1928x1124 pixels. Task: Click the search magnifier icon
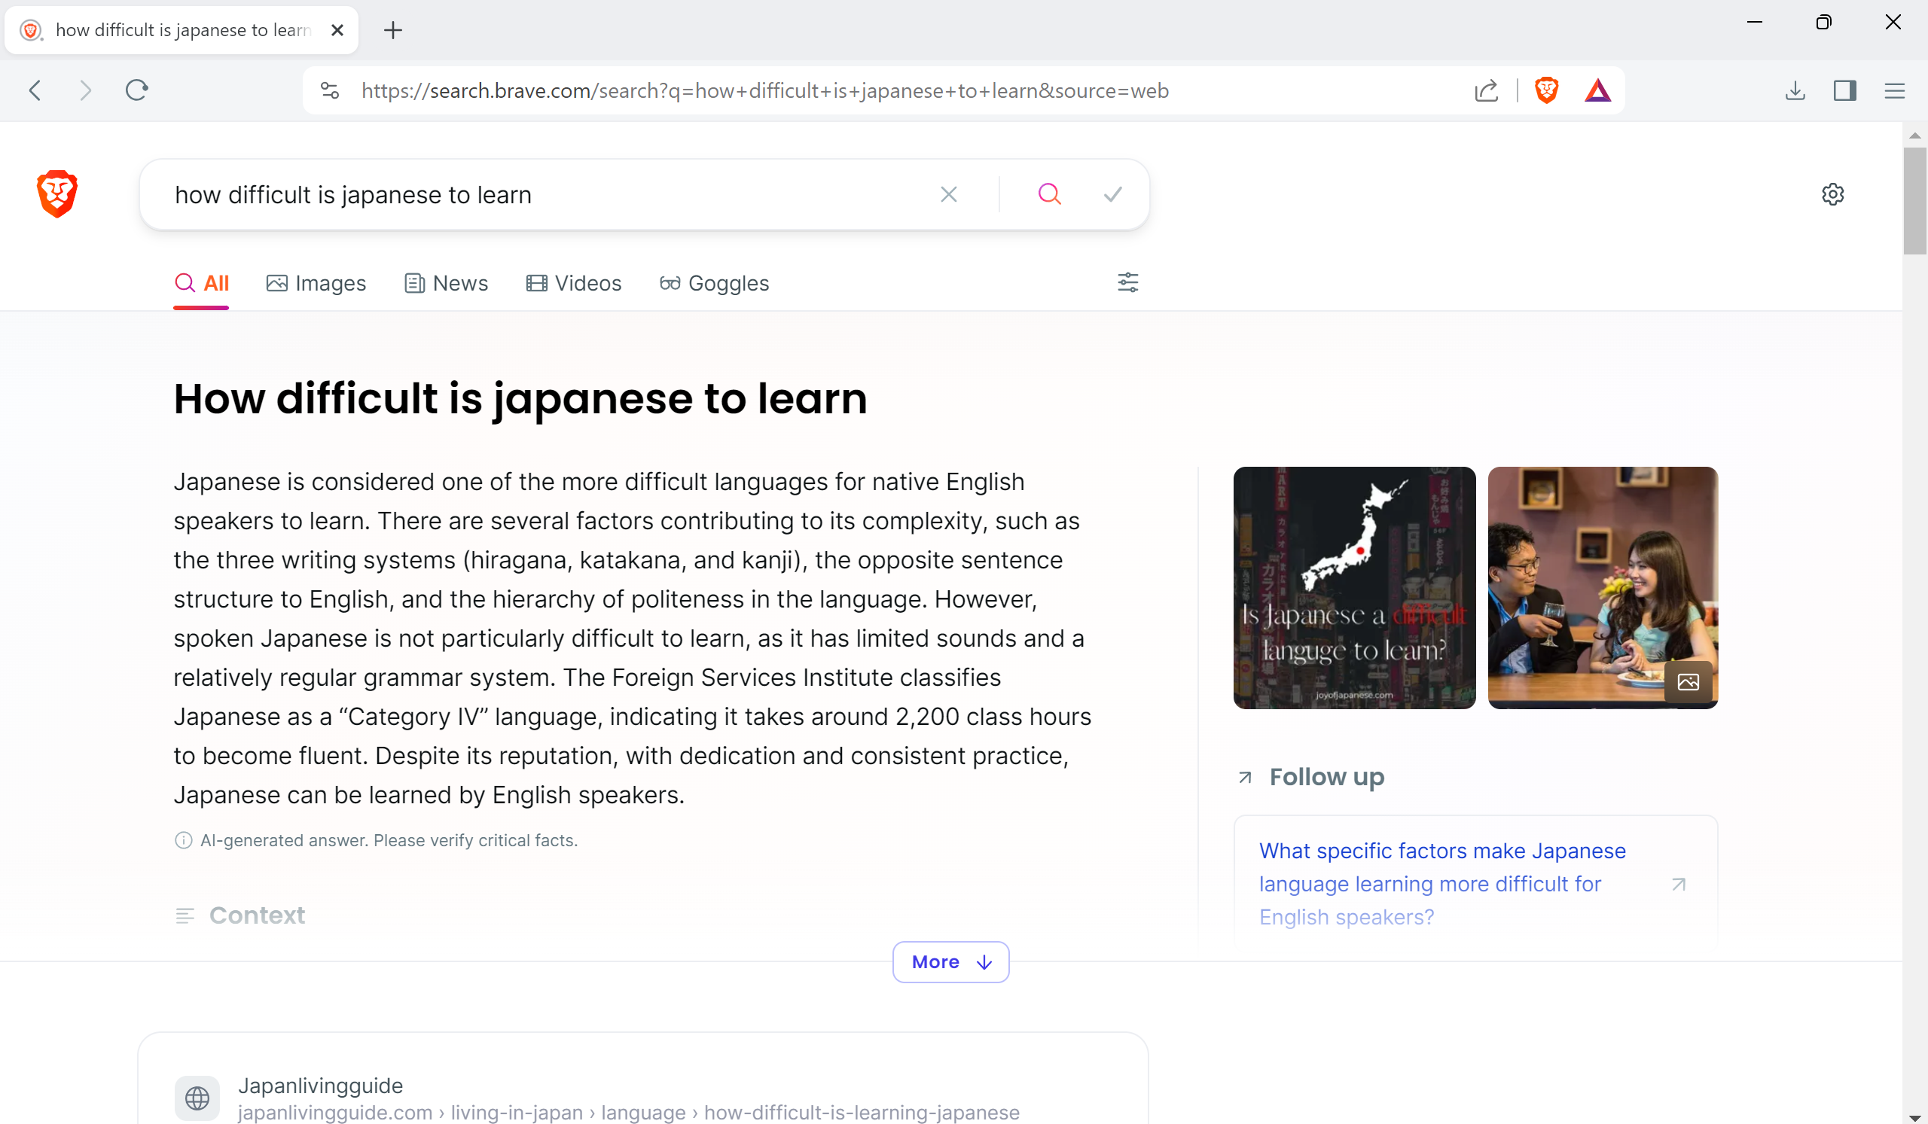click(x=1048, y=193)
